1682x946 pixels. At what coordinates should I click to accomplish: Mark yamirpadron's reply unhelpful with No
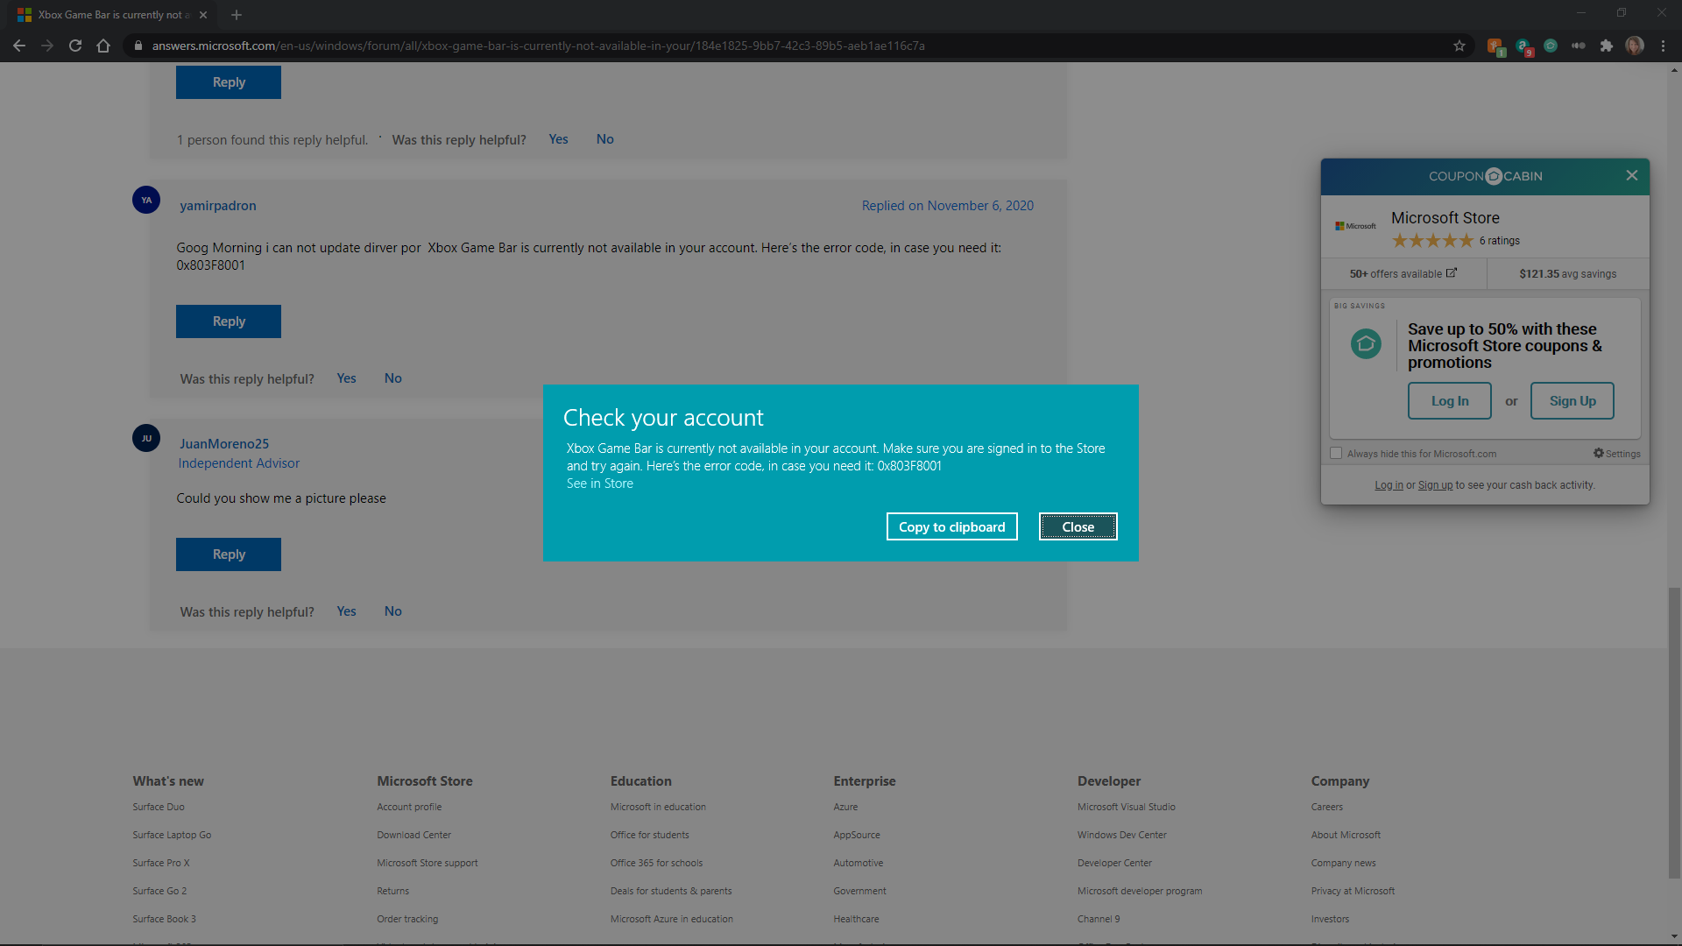[x=392, y=378]
